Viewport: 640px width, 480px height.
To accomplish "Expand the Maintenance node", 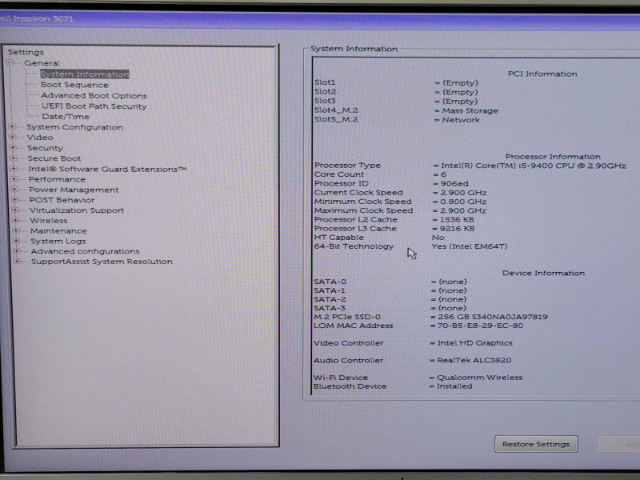I will (x=16, y=230).
